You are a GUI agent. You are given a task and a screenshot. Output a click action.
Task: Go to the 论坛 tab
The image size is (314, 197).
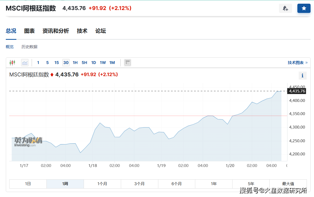(x=101, y=31)
